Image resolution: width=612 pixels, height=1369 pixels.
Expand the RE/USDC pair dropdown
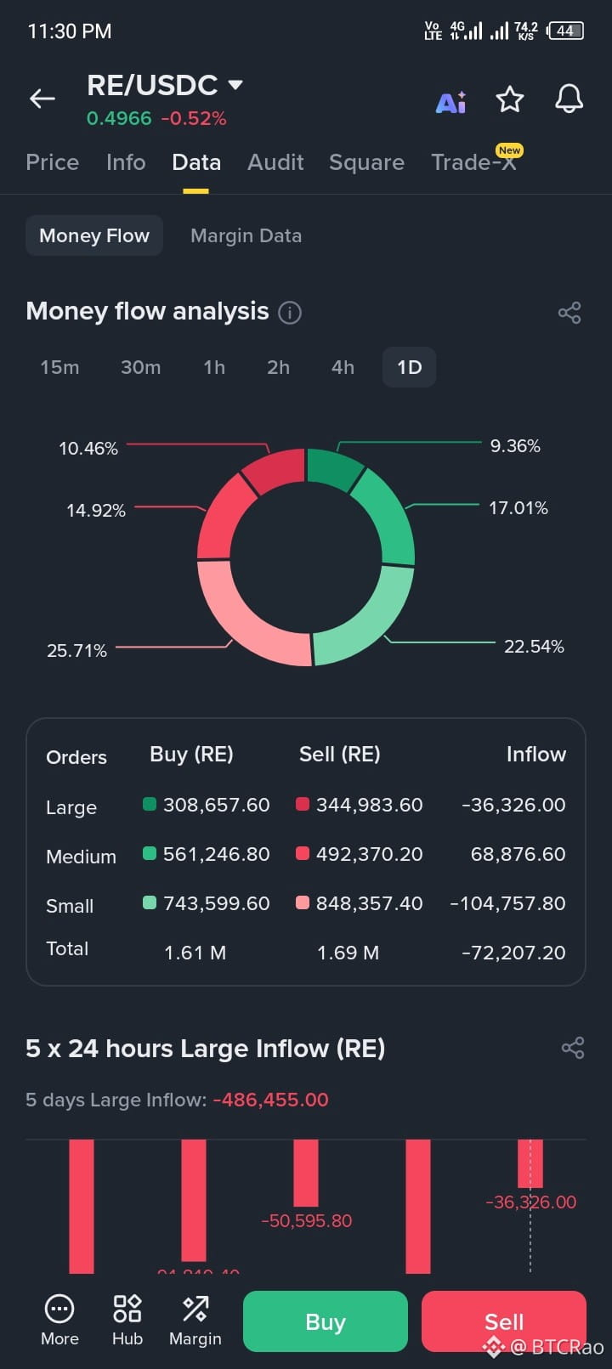click(235, 85)
